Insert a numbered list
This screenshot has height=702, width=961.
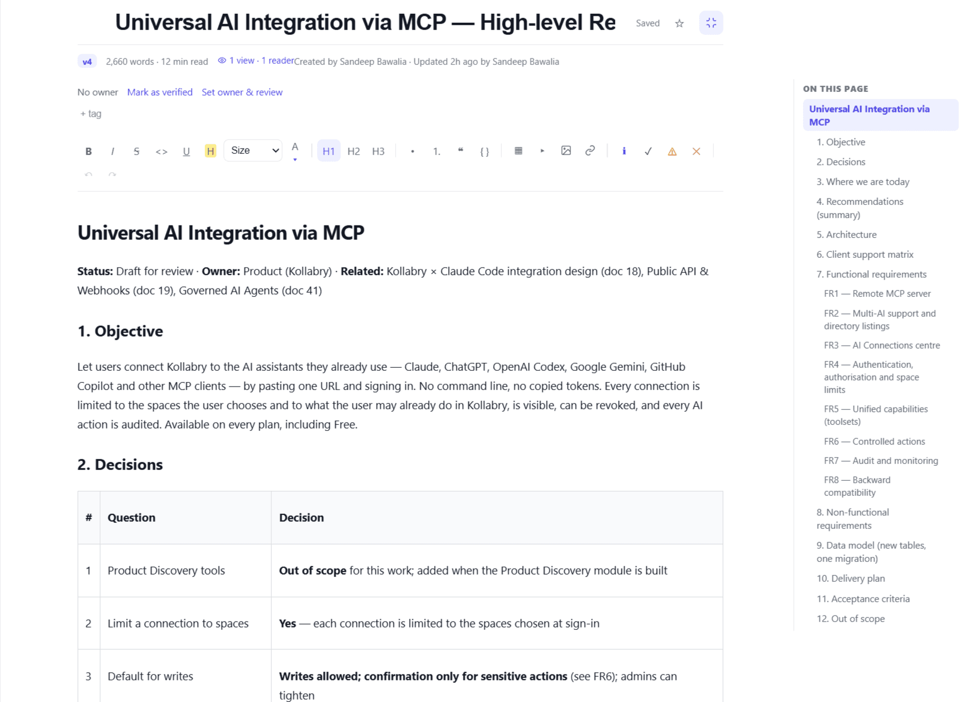coord(437,151)
